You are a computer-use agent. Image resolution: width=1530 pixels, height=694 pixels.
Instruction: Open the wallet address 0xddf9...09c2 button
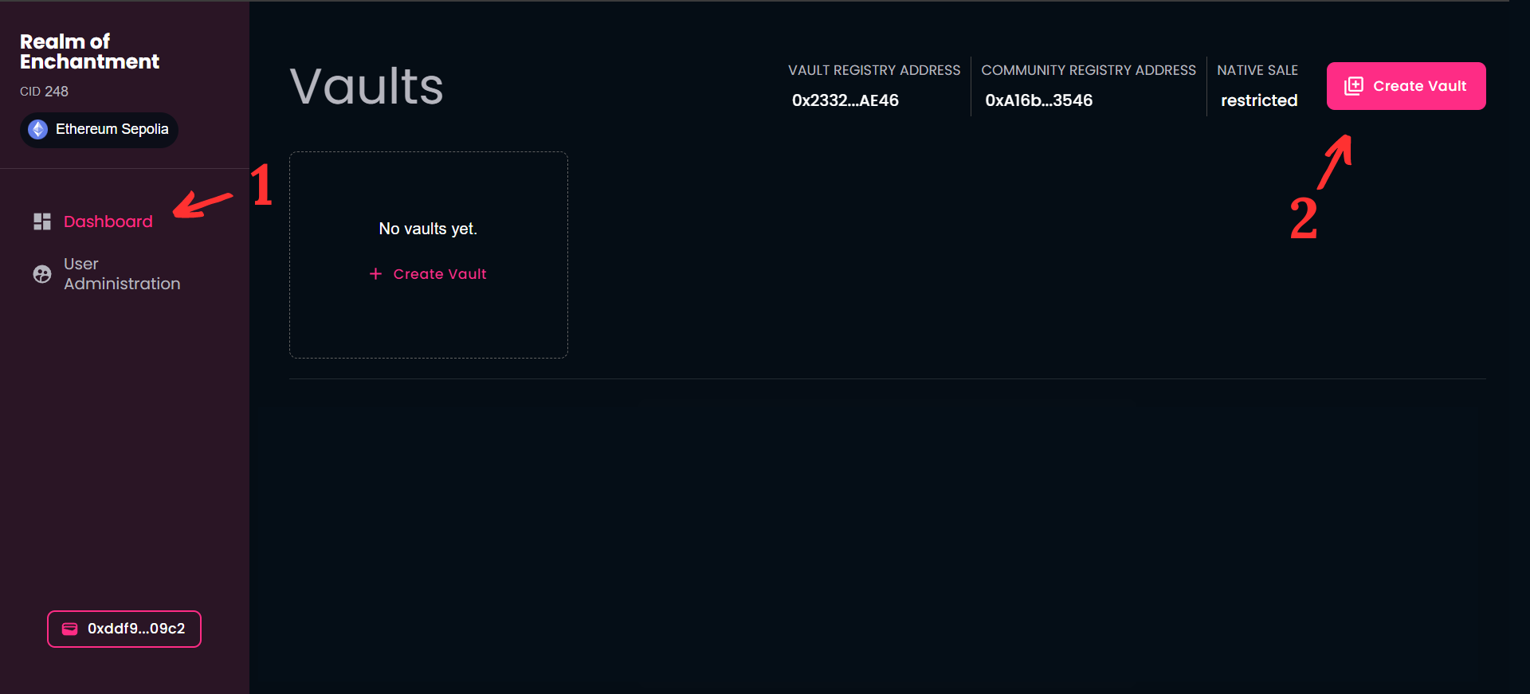click(x=124, y=629)
